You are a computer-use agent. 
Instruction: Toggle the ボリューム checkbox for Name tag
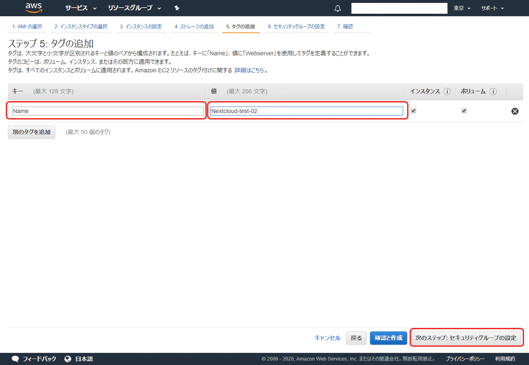coord(464,111)
